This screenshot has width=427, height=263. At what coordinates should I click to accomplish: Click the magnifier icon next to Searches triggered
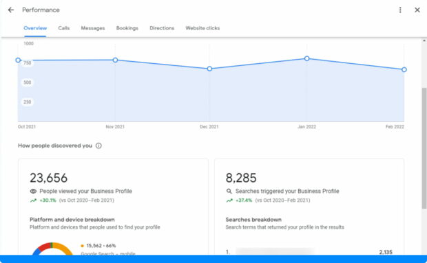[229, 192]
